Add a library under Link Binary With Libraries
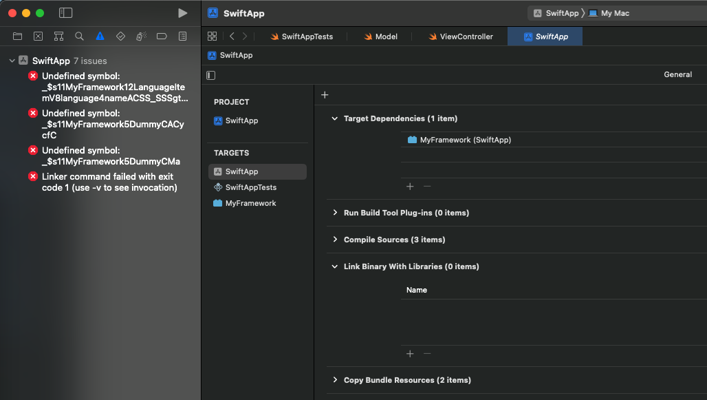 tap(410, 354)
